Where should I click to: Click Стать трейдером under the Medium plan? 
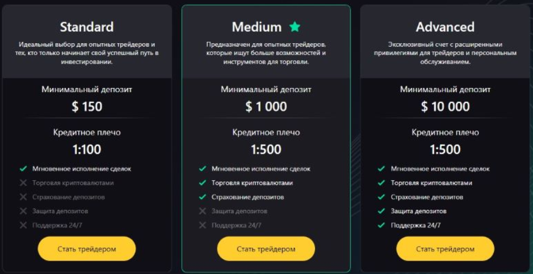click(266, 249)
